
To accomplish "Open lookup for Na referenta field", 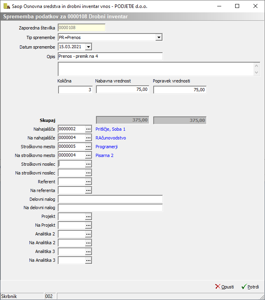I will [x=88, y=190].
